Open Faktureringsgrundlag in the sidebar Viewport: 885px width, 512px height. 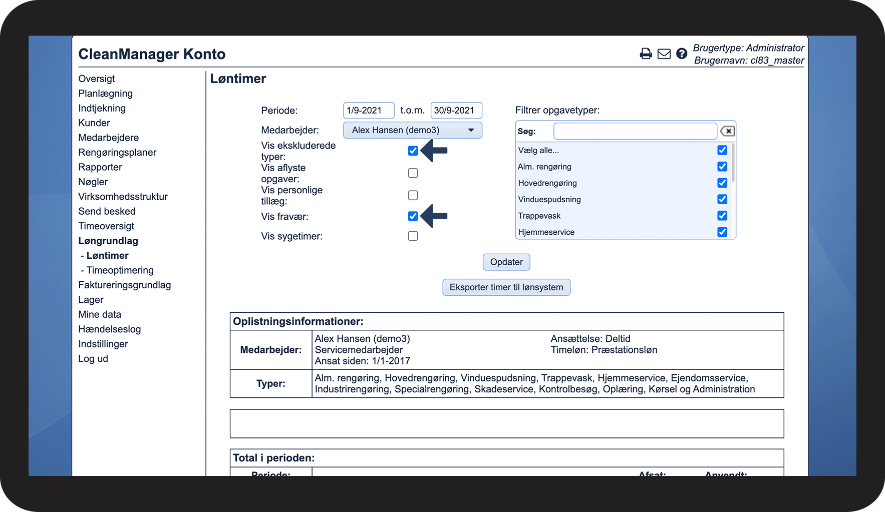pos(125,285)
